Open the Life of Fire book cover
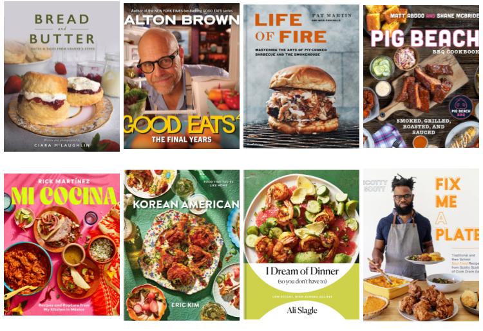This screenshot has width=483, height=331. (301, 76)
